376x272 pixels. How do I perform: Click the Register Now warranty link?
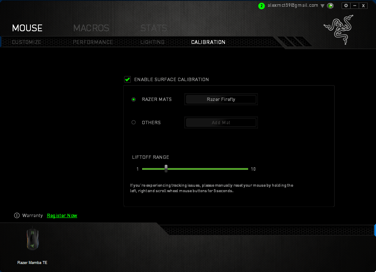point(62,215)
